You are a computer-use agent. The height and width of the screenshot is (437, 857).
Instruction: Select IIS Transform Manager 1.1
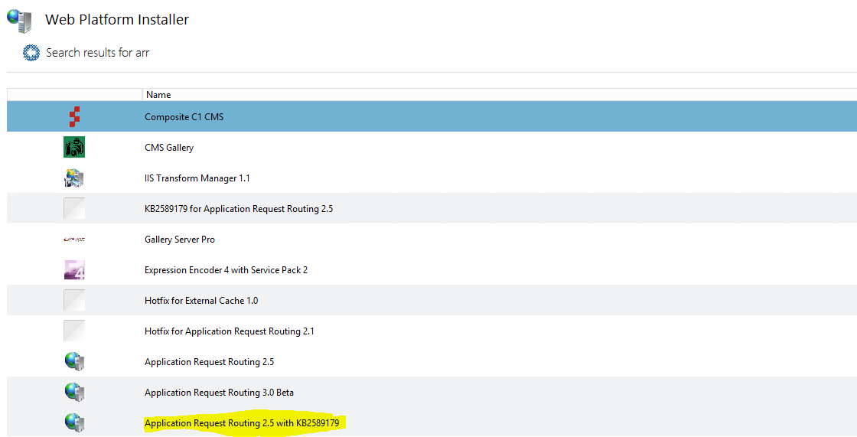tap(197, 178)
